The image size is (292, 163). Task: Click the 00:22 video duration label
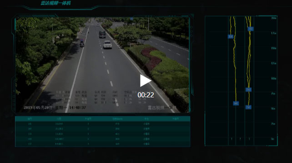[x=146, y=95]
